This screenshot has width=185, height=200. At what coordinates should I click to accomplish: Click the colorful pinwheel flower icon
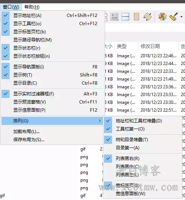pyautogui.click(x=162, y=17)
